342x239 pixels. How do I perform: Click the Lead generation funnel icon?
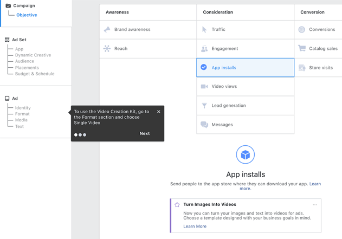click(204, 106)
